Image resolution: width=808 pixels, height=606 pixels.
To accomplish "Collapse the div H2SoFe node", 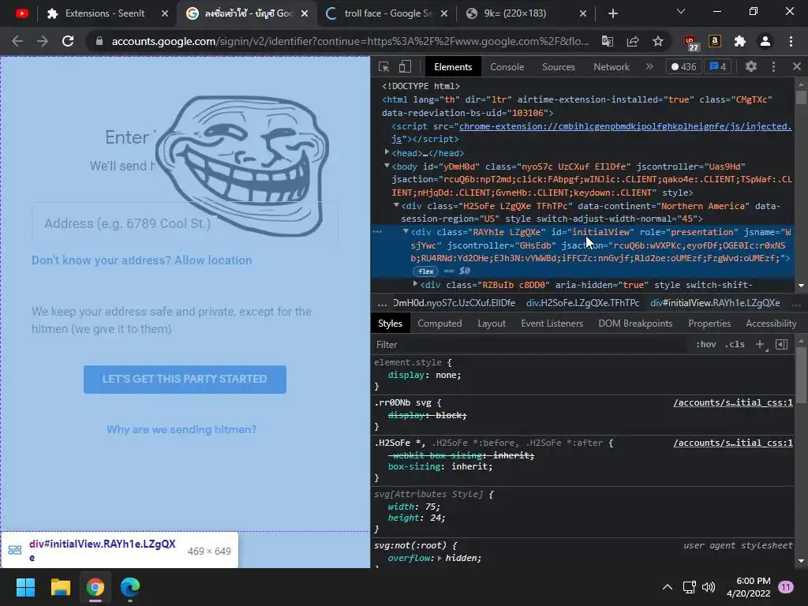I will (396, 205).
